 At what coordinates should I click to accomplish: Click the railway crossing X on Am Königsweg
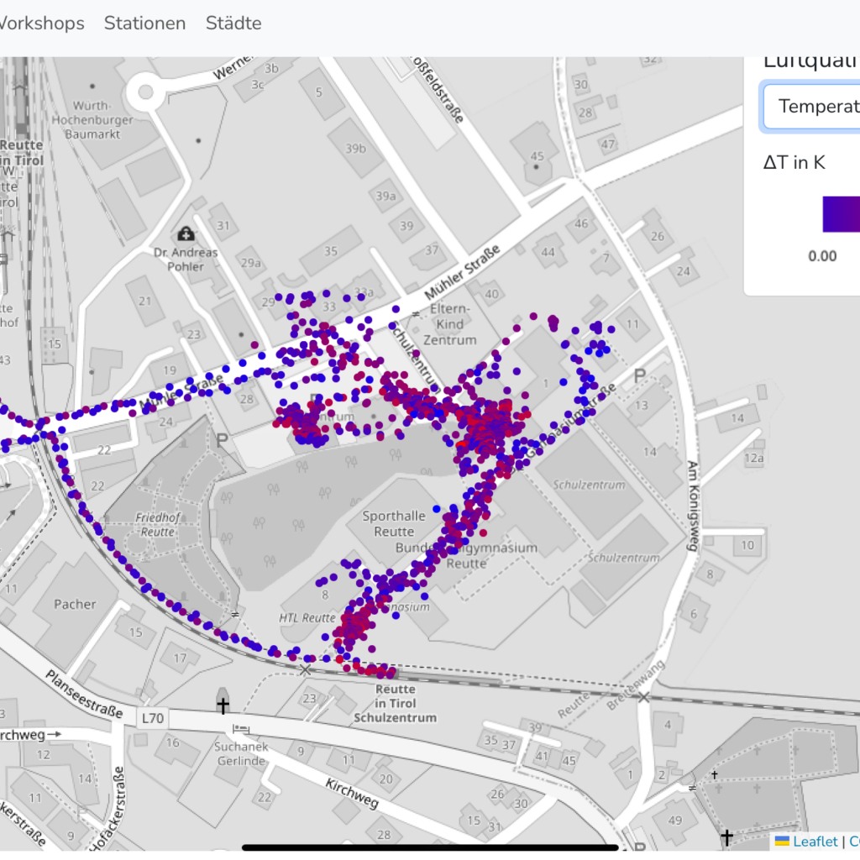coord(643,697)
